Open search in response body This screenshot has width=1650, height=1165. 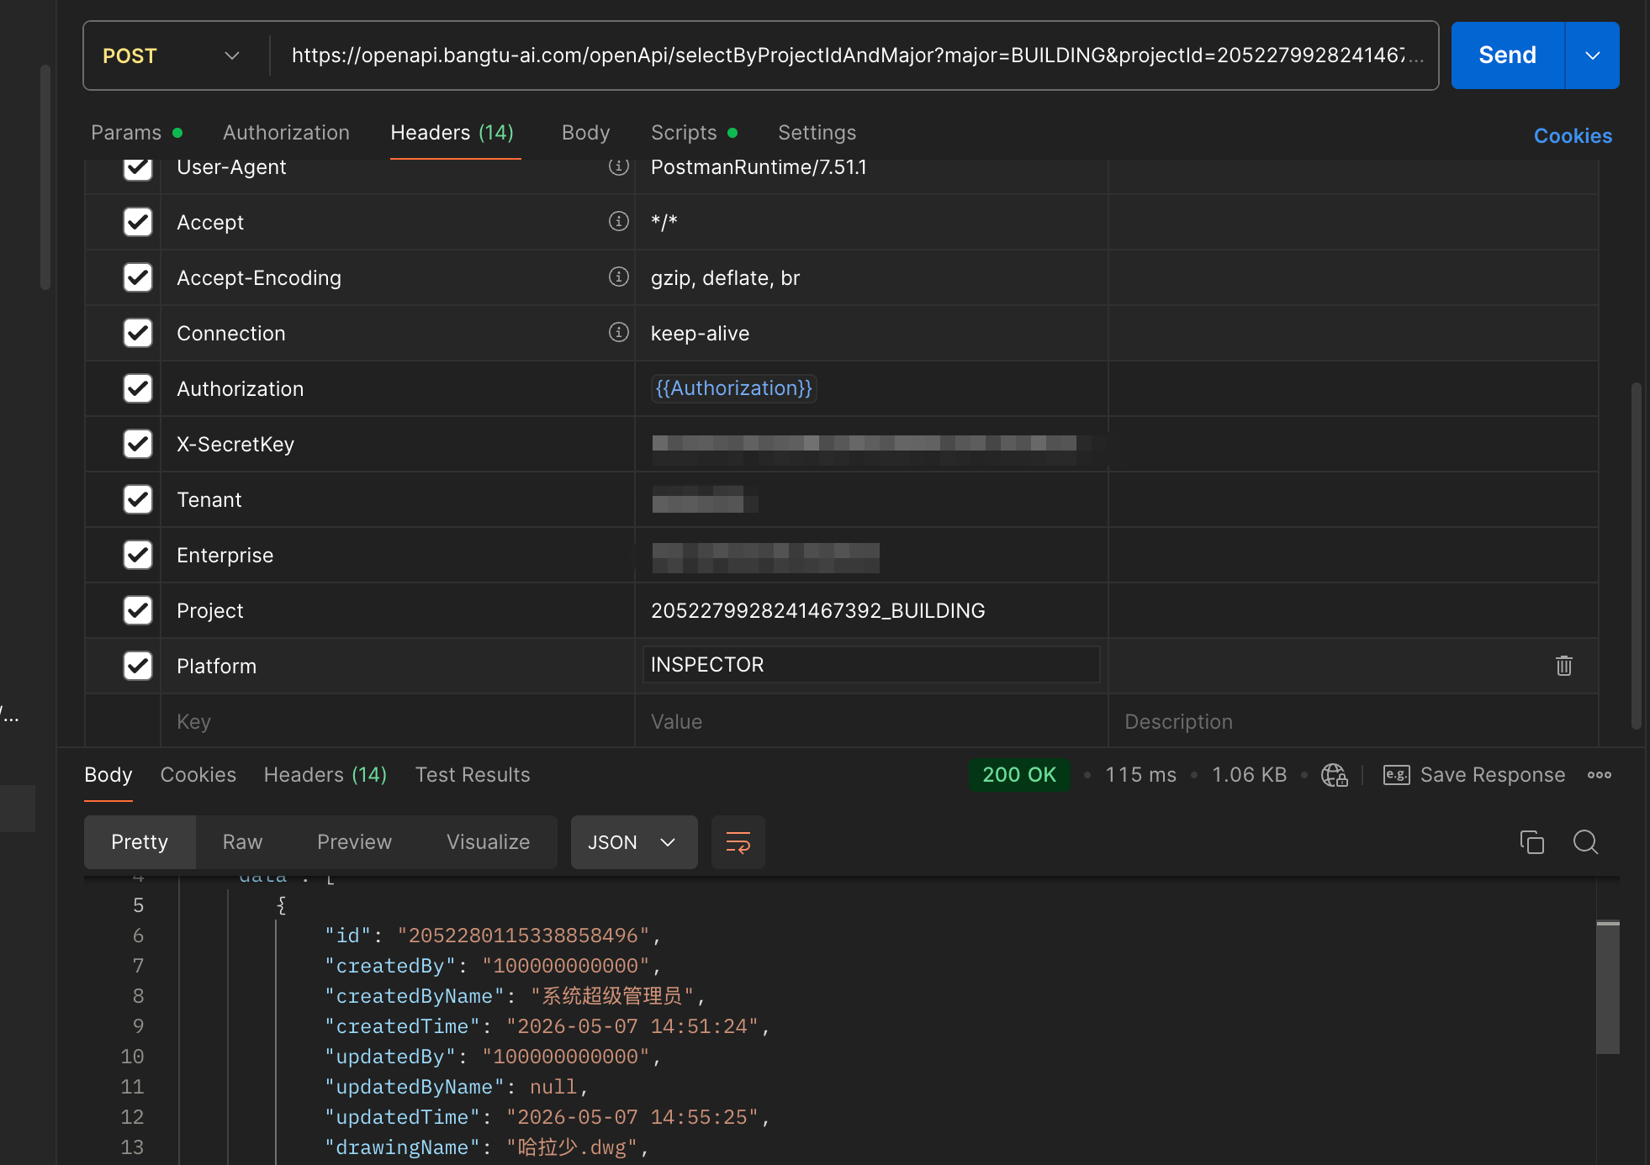point(1585,842)
